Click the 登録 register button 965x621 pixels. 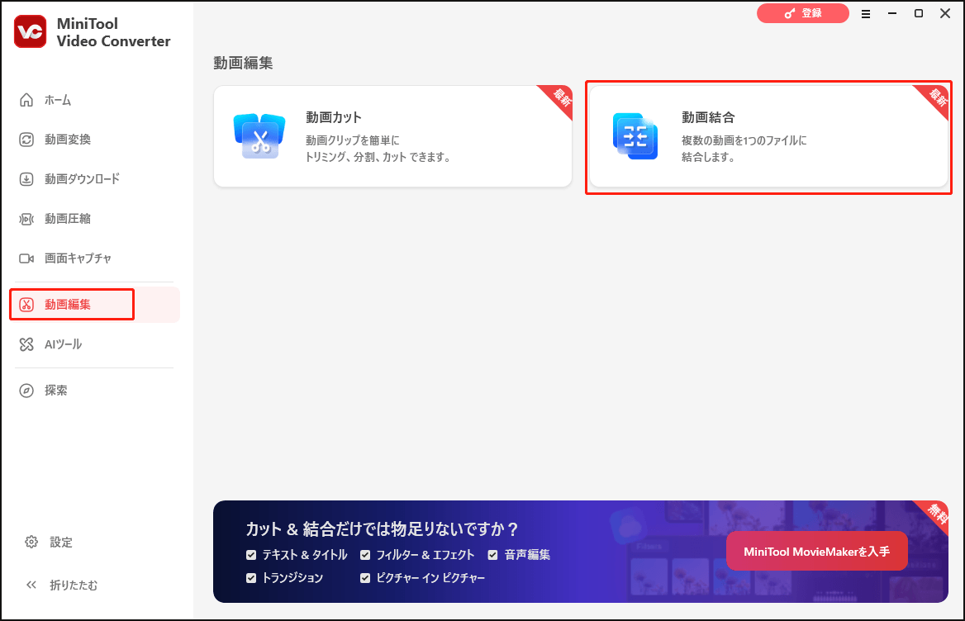pyautogui.click(x=802, y=13)
